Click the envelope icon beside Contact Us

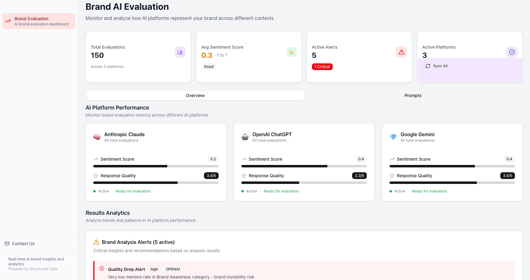click(x=7, y=243)
